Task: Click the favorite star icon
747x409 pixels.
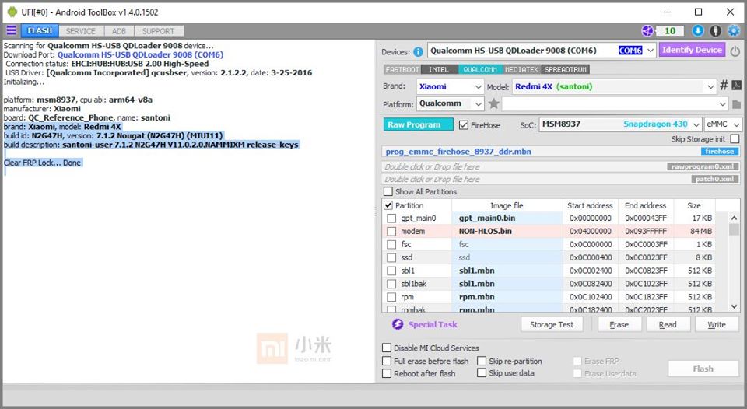Action: [493, 103]
